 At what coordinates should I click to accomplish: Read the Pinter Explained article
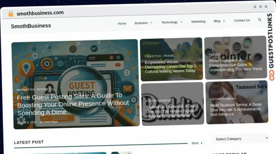[x=235, y=65]
